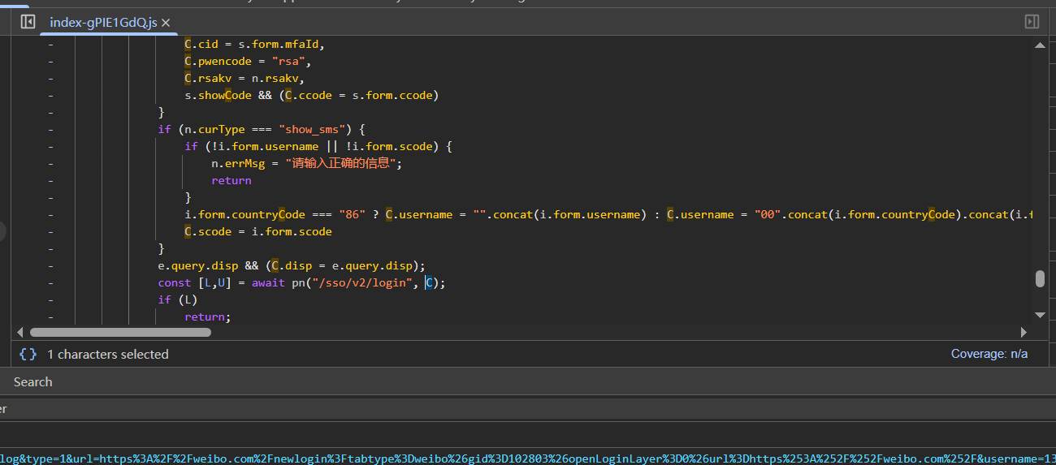Toggle the debugger sidebar icon at right
The height and width of the screenshot is (465, 1056).
[1032, 22]
